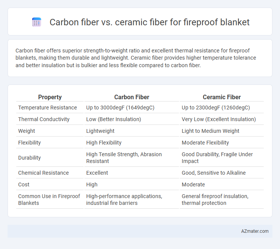Click the cell 'Moderate' in the Cost row
Viewport: 280px width, 249px height.
point(193,184)
